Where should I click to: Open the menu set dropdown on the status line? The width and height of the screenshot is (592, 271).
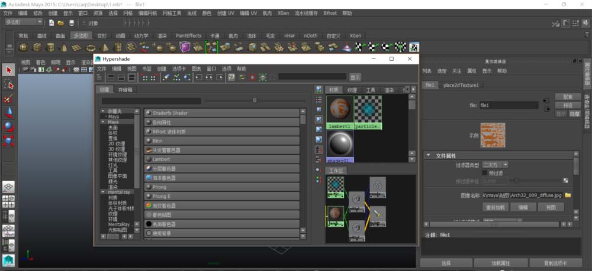click(x=24, y=22)
